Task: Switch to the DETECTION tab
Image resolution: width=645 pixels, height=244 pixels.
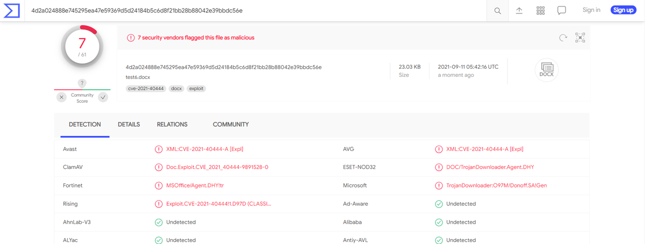Action: click(x=84, y=124)
